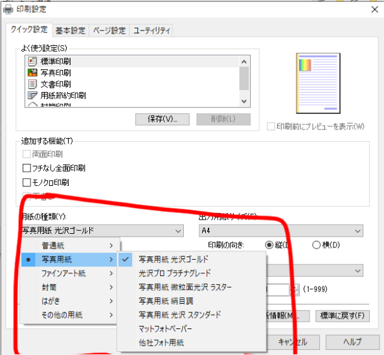The height and width of the screenshot is (355, 384).
Task: Pick the 文書印刷 document preset icon
Action: point(32,84)
